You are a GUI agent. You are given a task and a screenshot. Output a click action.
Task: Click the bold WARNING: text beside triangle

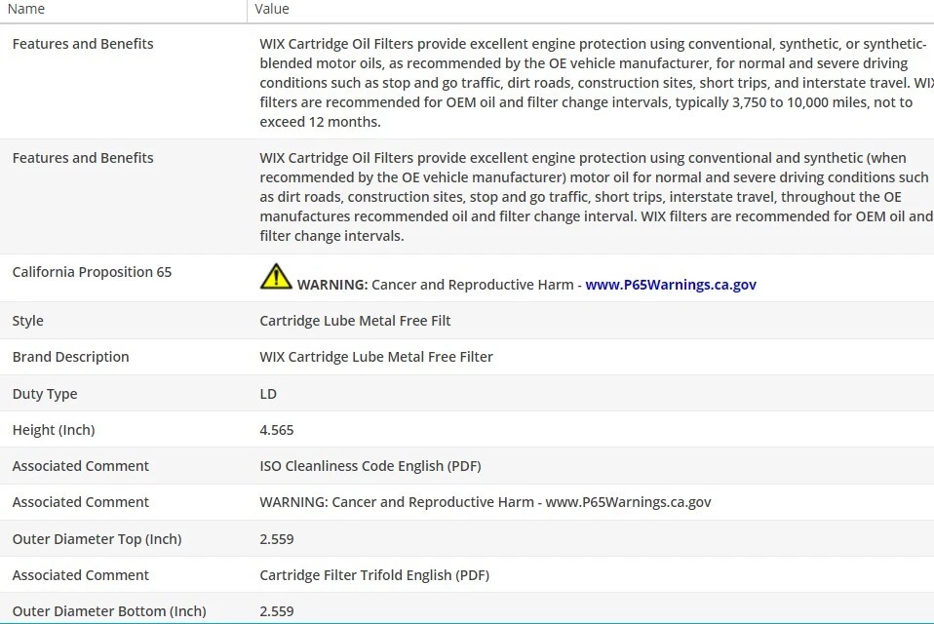tap(332, 285)
